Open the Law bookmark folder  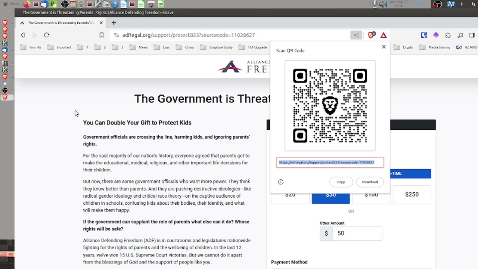(x=162, y=47)
